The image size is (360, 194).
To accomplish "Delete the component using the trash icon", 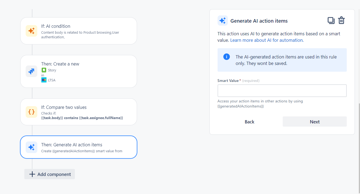I will [341, 20].
